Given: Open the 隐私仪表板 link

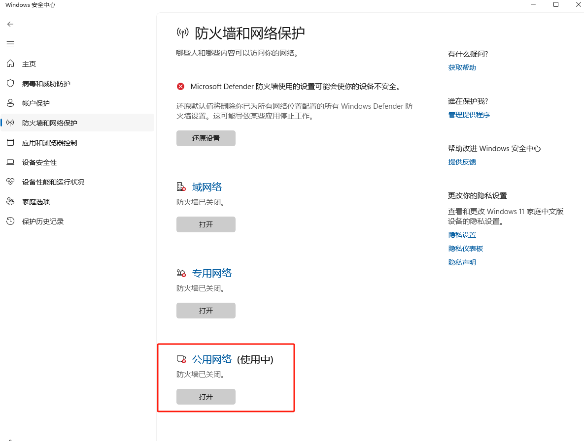Looking at the screenshot, I should click(x=465, y=249).
